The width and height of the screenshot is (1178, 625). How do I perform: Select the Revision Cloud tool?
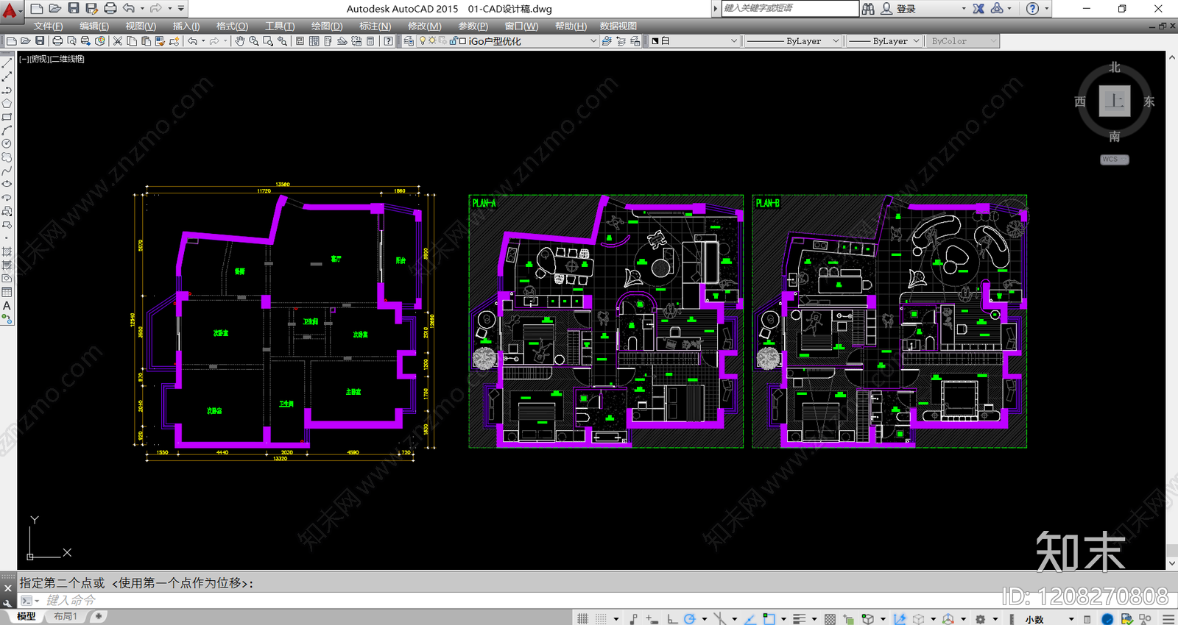7,157
